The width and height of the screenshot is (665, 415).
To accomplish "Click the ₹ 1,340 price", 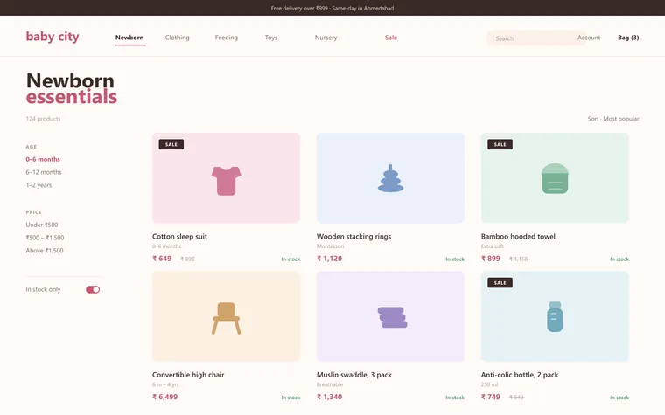I will [x=330, y=398].
